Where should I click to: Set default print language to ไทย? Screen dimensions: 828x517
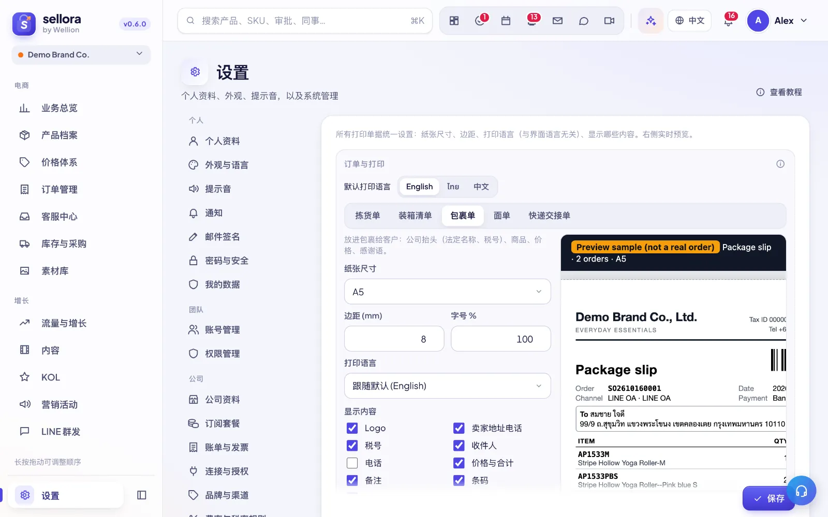[453, 187]
